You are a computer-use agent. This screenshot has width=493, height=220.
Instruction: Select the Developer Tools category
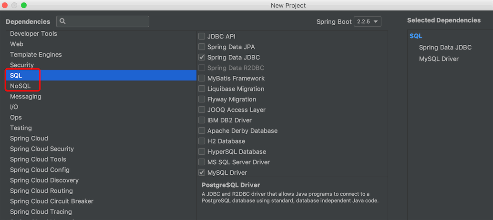(101, 34)
